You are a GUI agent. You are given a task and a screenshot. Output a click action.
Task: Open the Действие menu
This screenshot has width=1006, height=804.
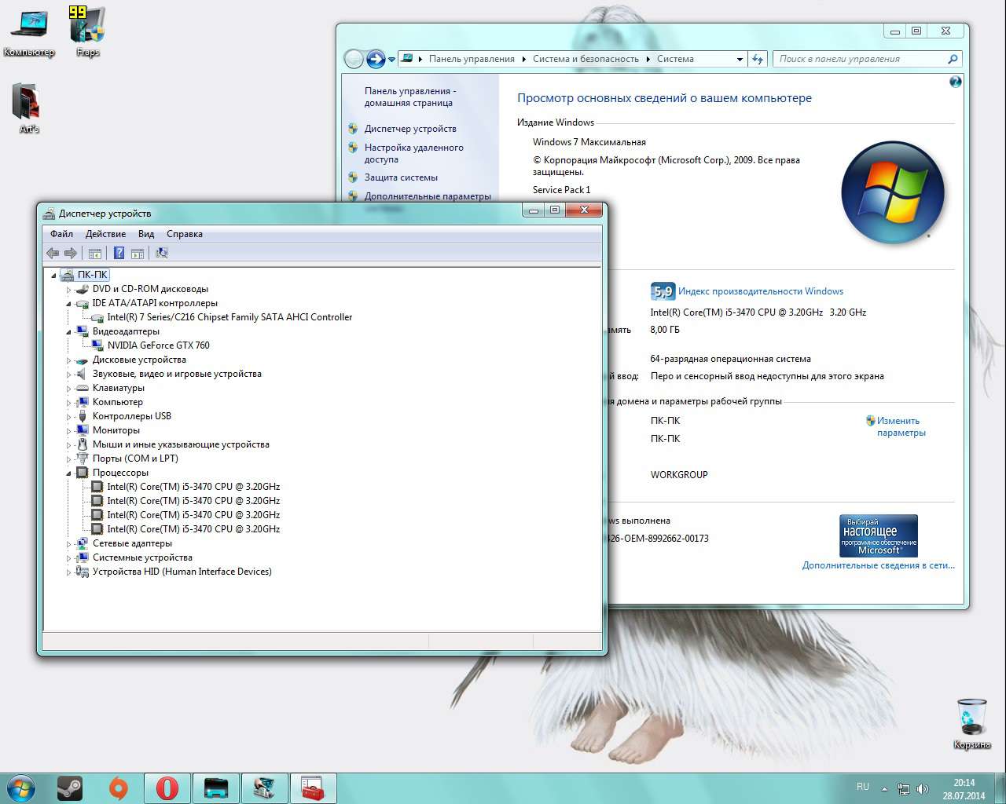click(x=105, y=234)
